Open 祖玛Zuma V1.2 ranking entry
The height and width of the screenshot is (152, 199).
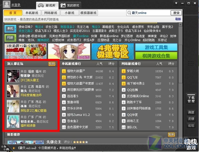click(78, 115)
